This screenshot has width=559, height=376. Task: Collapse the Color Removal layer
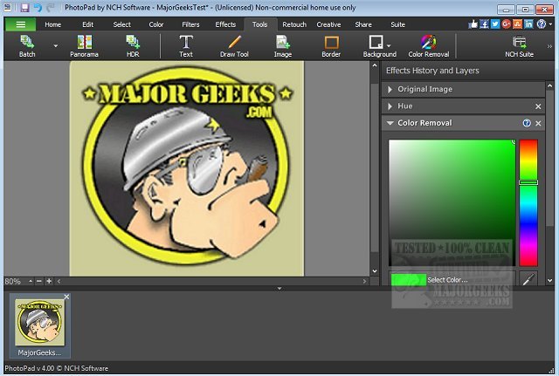[x=390, y=123]
